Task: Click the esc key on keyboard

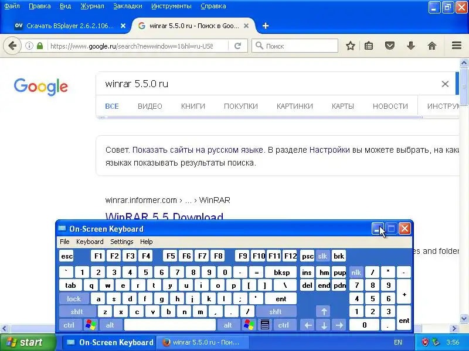Action: point(67,256)
